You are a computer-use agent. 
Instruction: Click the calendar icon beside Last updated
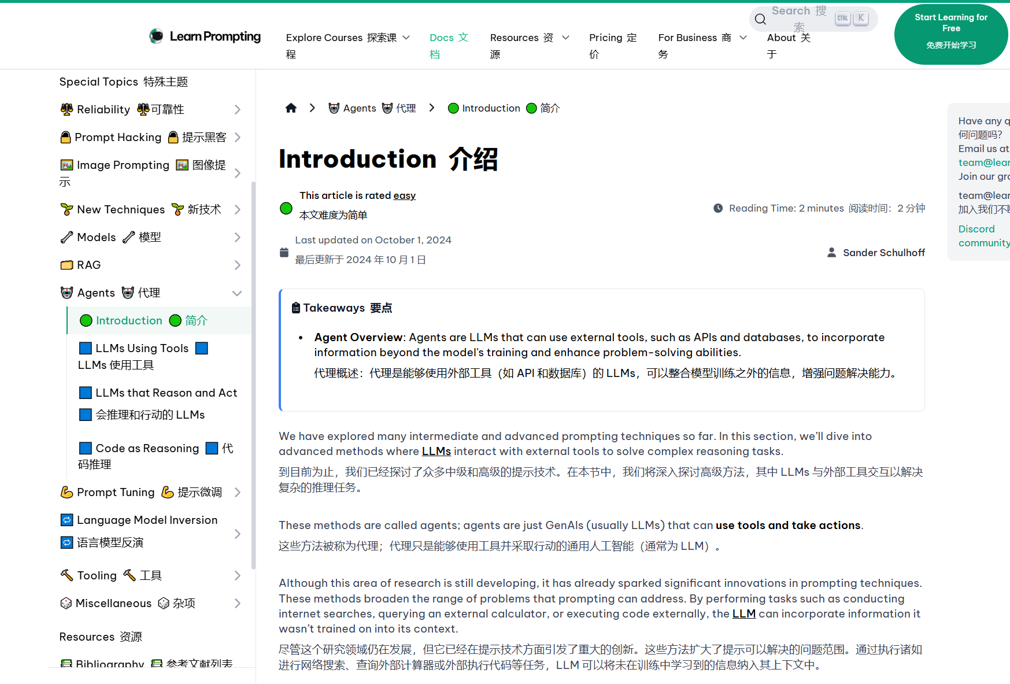[x=284, y=252]
